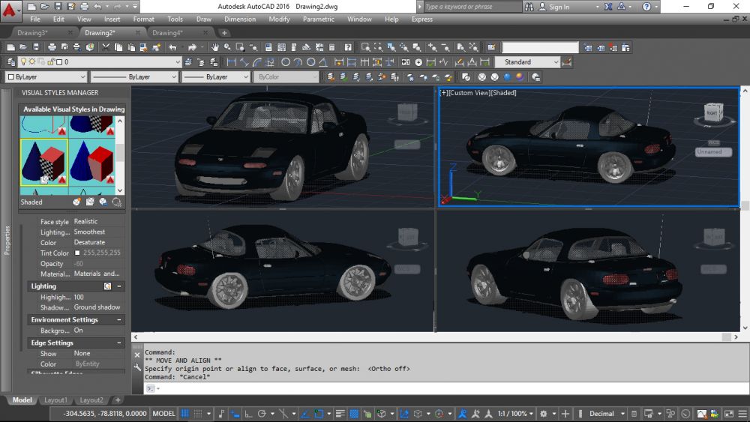Click the Infocenter search binoculars icon

pos(529,7)
